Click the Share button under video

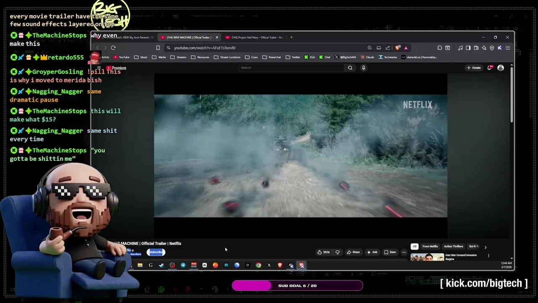pyautogui.click(x=353, y=252)
